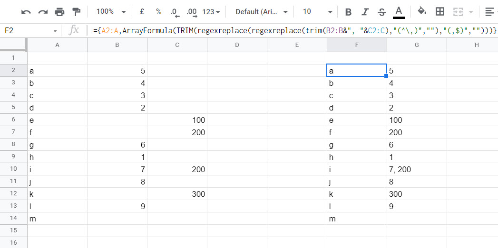Screen dimensions: 498x248
Task: Click cell C6 containing 100
Action: click(177, 119)
